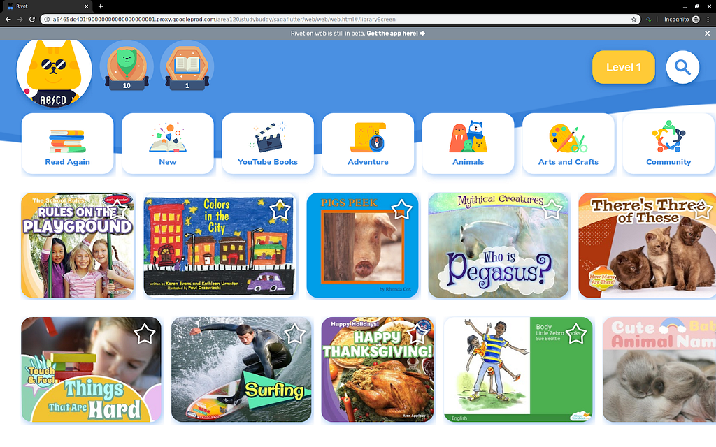Follow the Get the app here link

[396, 34]
